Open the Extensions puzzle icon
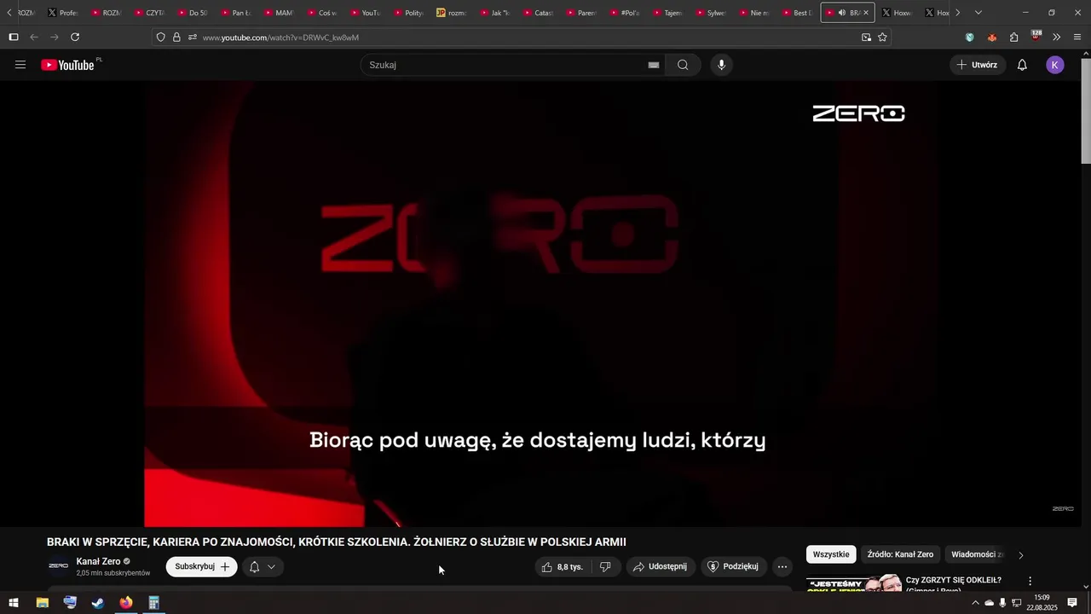Screen dimensions: 1091x614 click(x=1014, y=37)
